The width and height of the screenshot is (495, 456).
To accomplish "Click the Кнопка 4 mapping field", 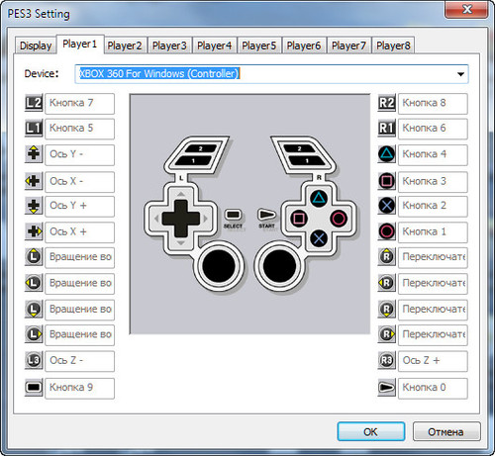I will [433, 154].
